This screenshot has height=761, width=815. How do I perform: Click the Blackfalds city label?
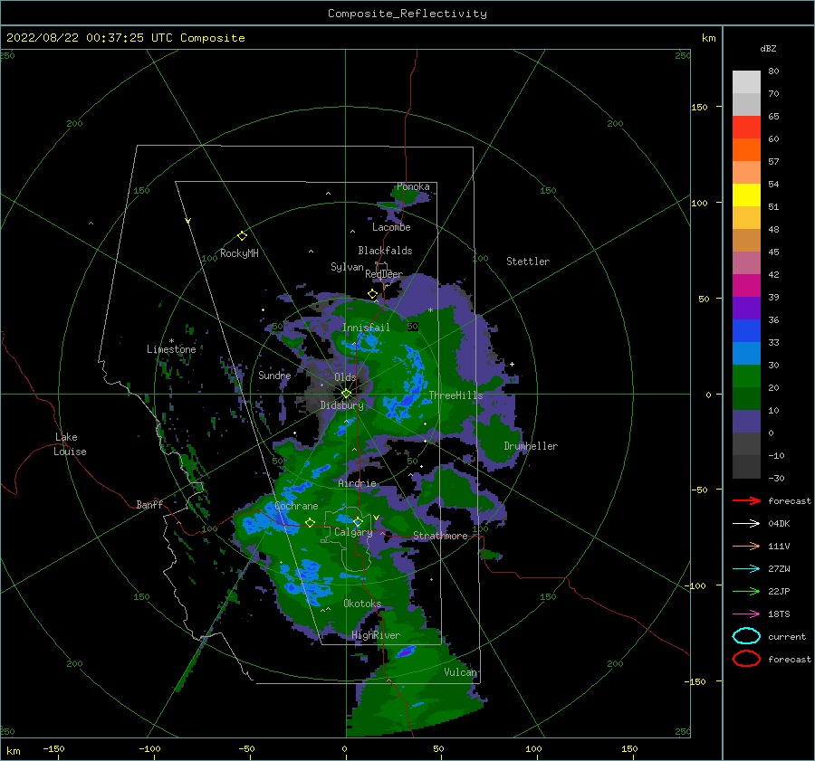[385, 251]
